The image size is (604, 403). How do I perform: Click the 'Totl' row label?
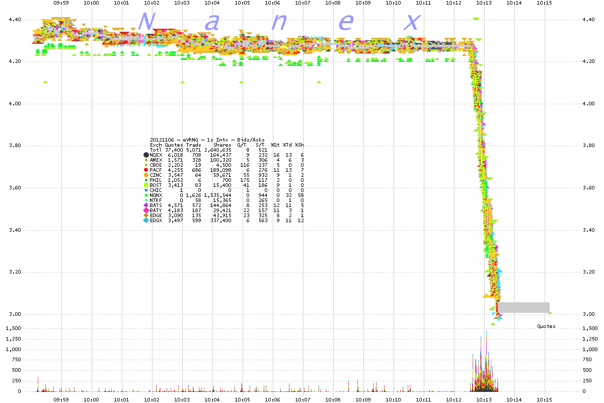pyautogui.click(x=156, y=150)
